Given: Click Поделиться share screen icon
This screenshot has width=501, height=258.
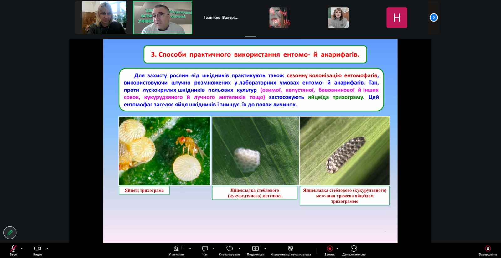Looking at the screenshot, I should (256, 249).
